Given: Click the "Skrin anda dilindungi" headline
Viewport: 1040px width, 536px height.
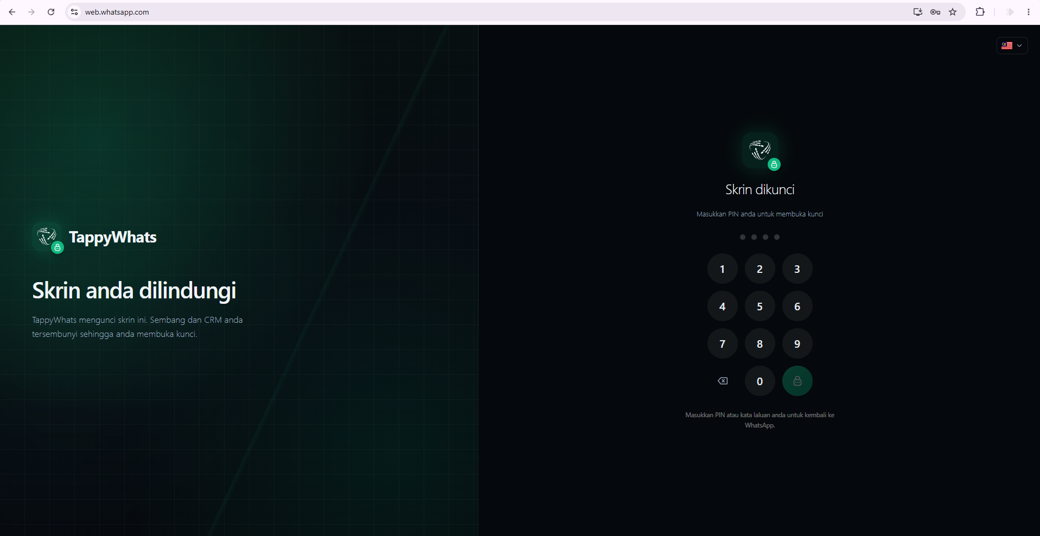Looking at the screenshot, I should 134,291.
